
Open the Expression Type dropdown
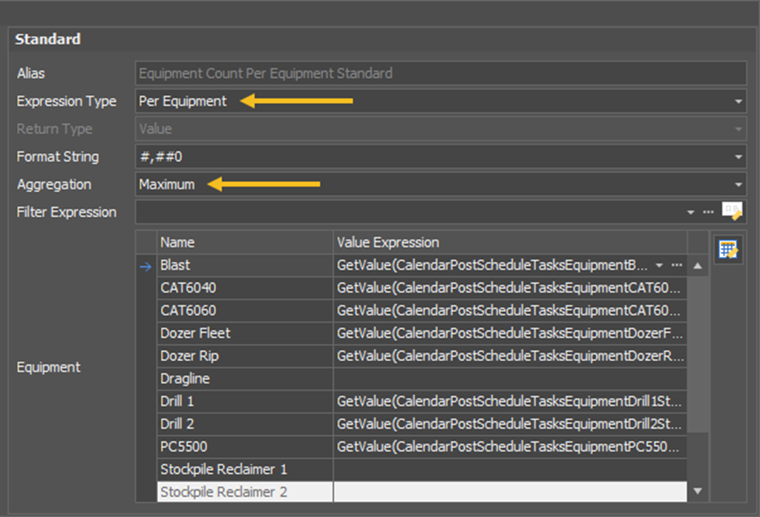pyautogui.click(x=738, y=101)
